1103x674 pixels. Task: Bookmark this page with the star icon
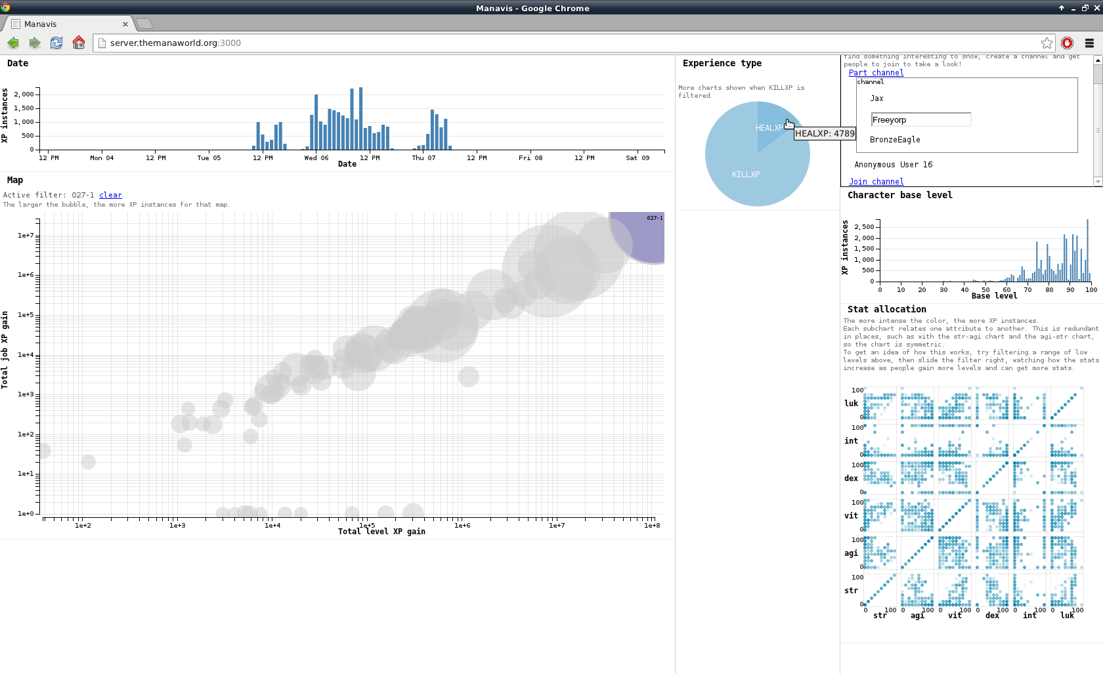point(1047,43)
